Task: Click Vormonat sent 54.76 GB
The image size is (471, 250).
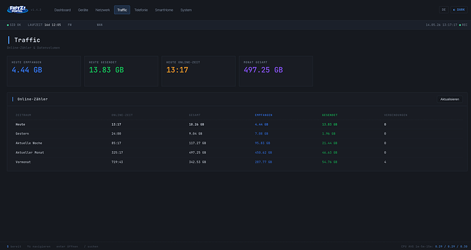Action: [330, 162]
